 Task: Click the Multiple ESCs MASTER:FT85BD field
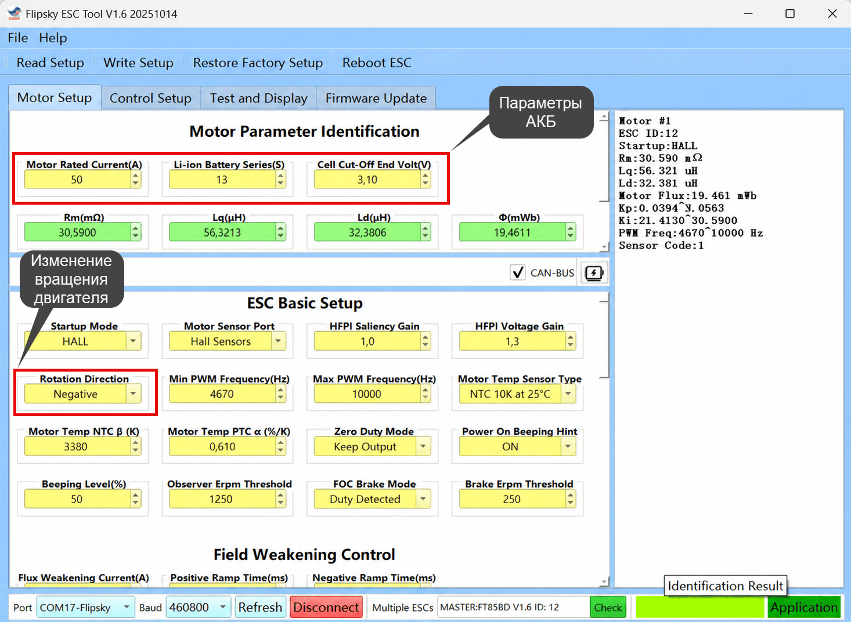point(513,608)
